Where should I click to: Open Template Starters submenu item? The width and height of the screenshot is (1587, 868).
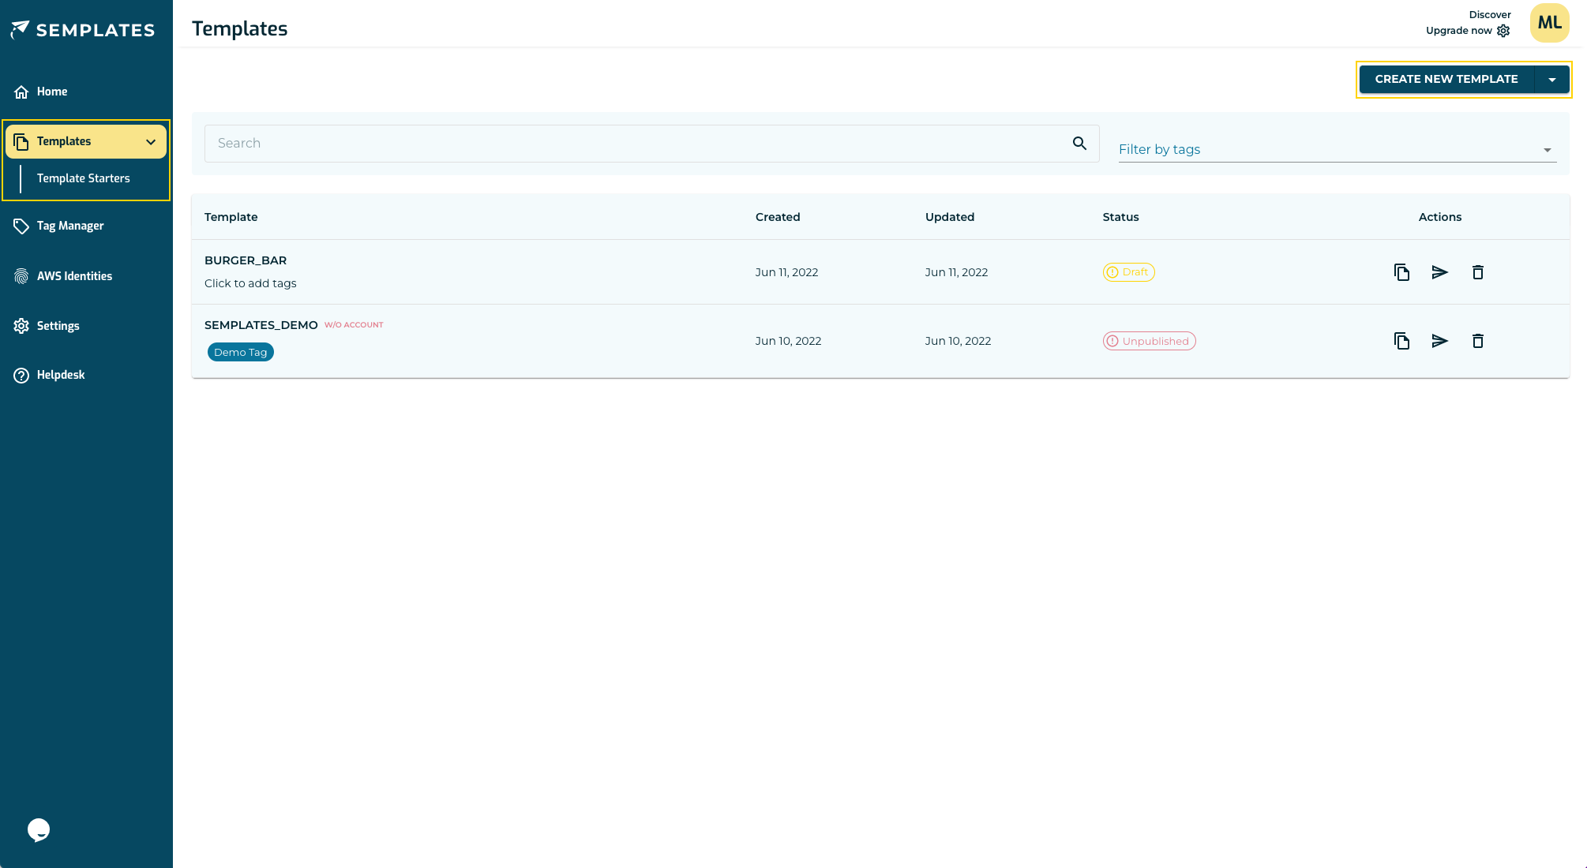point(83,178)
